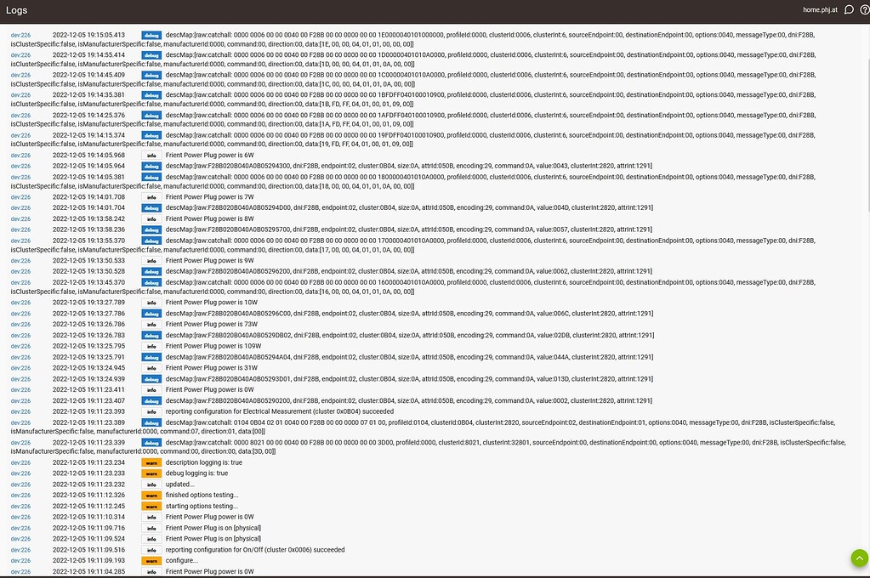Click dev:226 link for 'is on [physical]' at 19:11:09.716
Image resolution: width=870 pixels, height=578 pixels.
point(20,528)
